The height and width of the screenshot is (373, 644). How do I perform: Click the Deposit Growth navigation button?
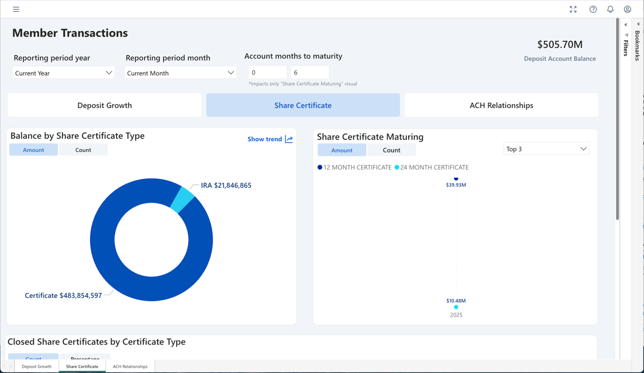105,105
